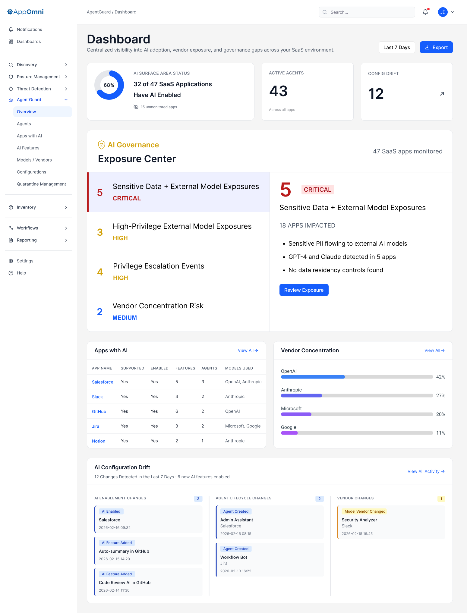Click the AppOmni logo
Screen dimensions: 467x613
[26, 12]
